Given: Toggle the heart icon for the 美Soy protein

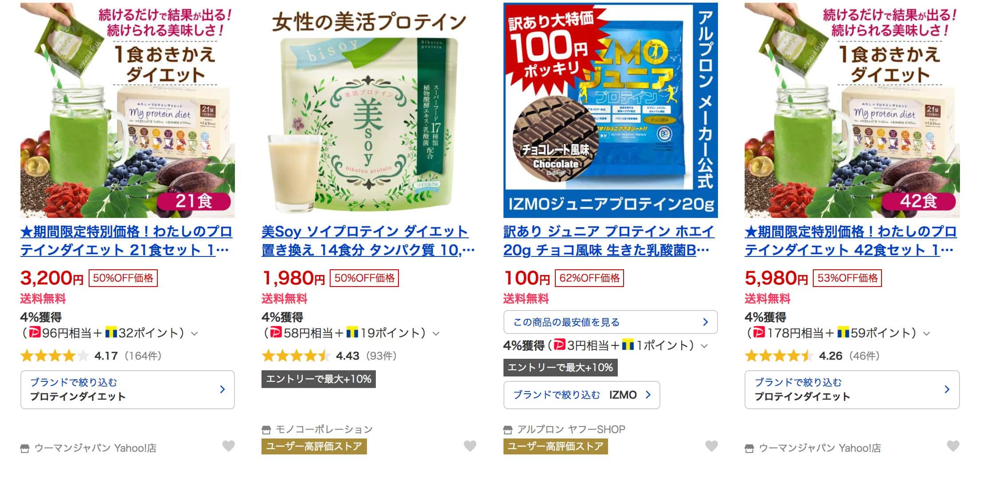Looking at the screenshot, I should pyautogui.click(x=470, y=446).
